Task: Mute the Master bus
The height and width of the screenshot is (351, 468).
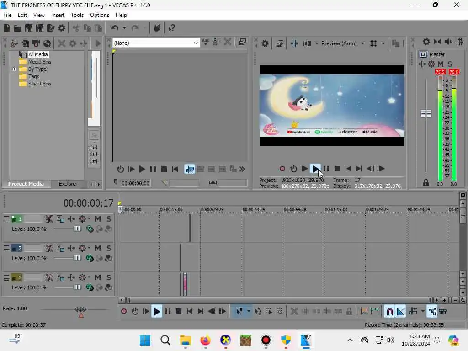Action: point(441,64)
